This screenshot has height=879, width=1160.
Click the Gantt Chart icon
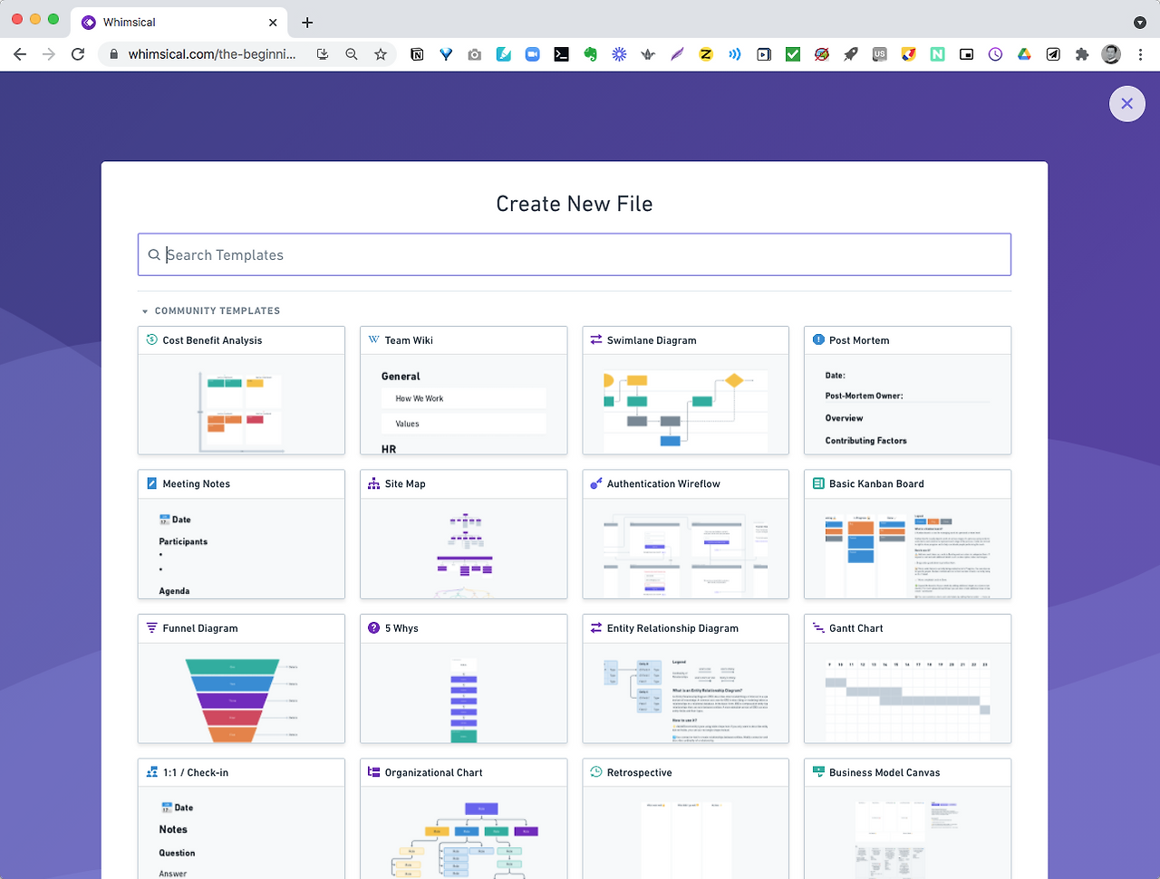pyautogui.click(x=818, y=627)
